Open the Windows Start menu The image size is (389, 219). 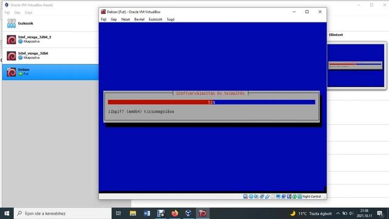(7, 214)
